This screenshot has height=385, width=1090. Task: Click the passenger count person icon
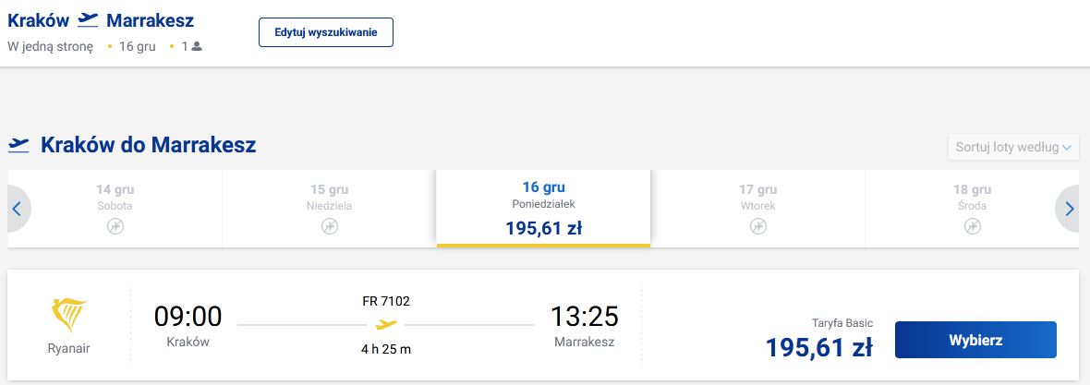pyautogui.click(x=197, y=46)
